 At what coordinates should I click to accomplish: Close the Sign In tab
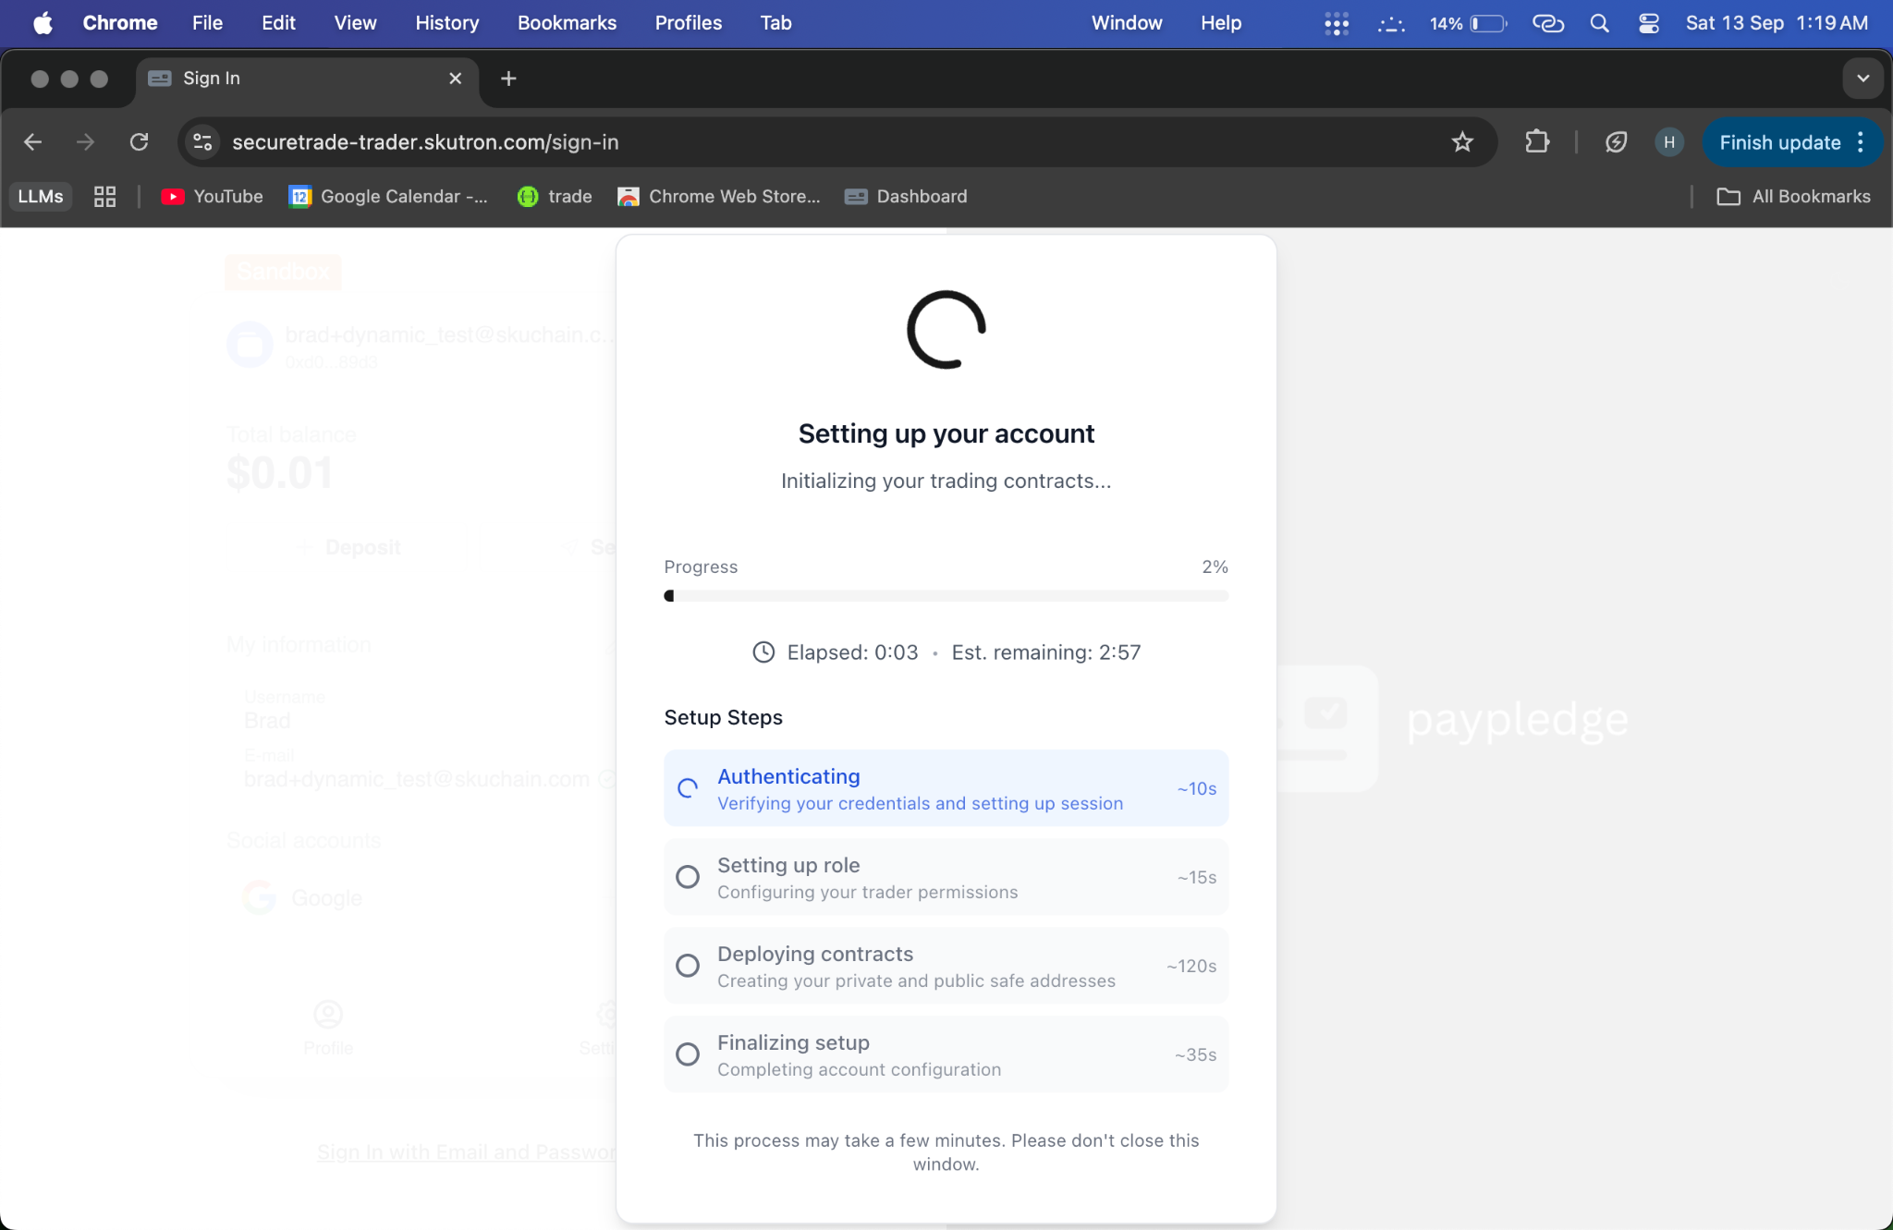455,79
